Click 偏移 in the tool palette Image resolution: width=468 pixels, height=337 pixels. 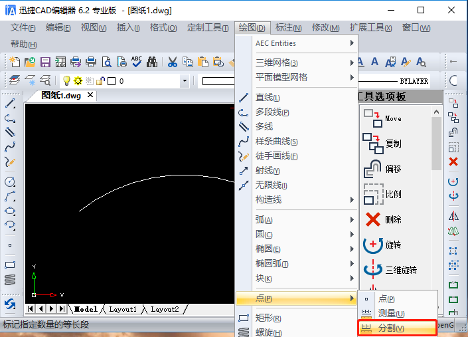pos(382,169)
